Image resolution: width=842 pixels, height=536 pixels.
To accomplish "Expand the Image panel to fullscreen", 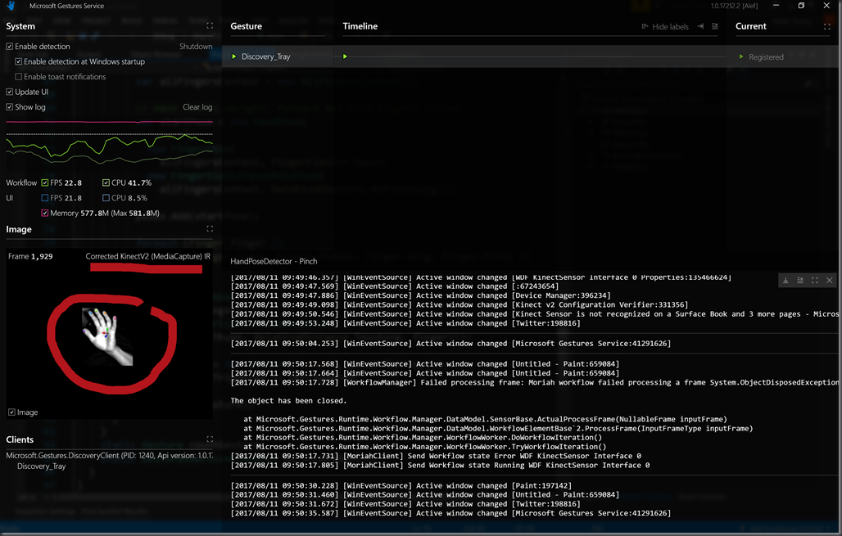I will click(x=210, y=228).
